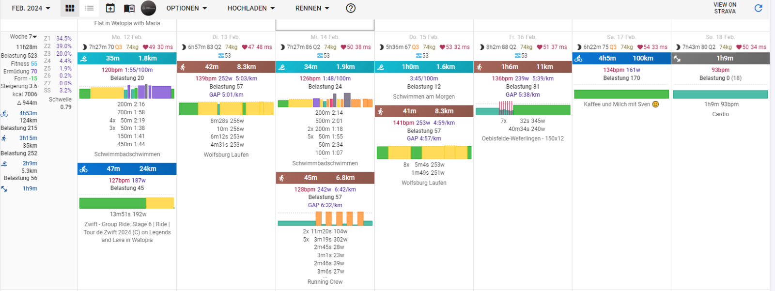Open the Optionen menu
Image resolution: width=775 pixels, height=291 pixels.
pos(186,8)
